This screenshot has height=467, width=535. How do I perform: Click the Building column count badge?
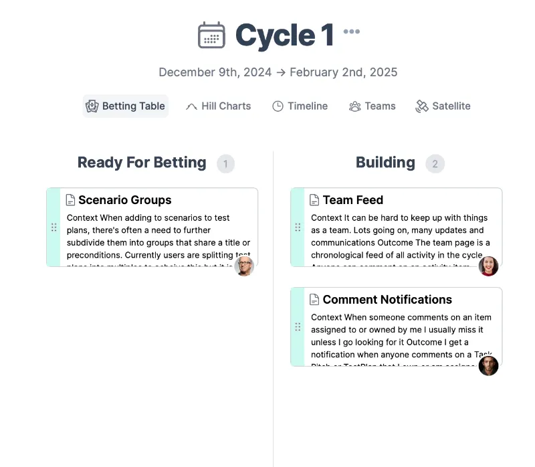pyautogui.click(x=435, y=164)
